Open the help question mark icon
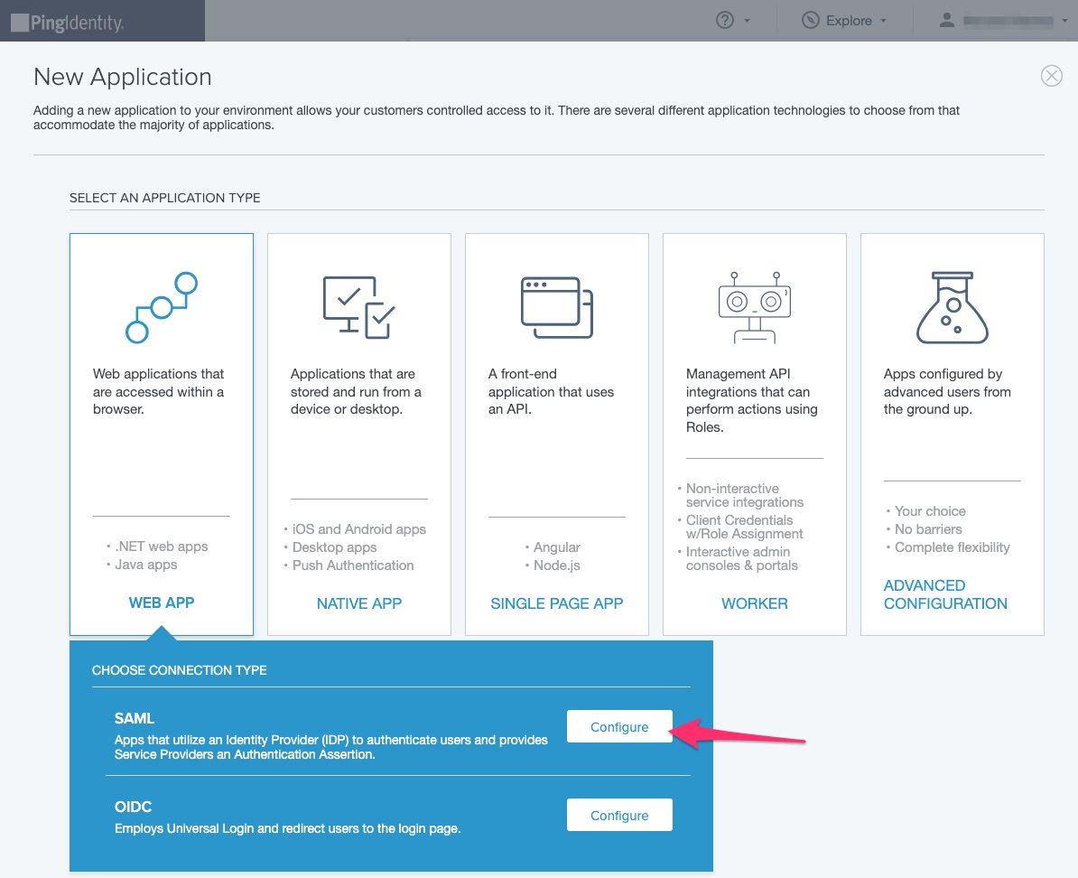 pos(725,20)
